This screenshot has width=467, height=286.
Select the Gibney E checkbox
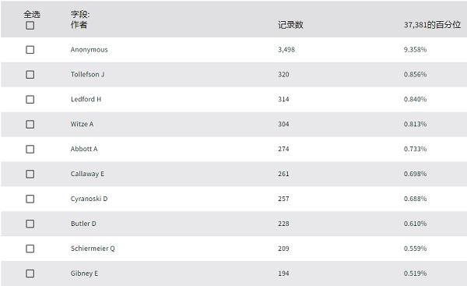pyautogui.click(x=30, y=274)
